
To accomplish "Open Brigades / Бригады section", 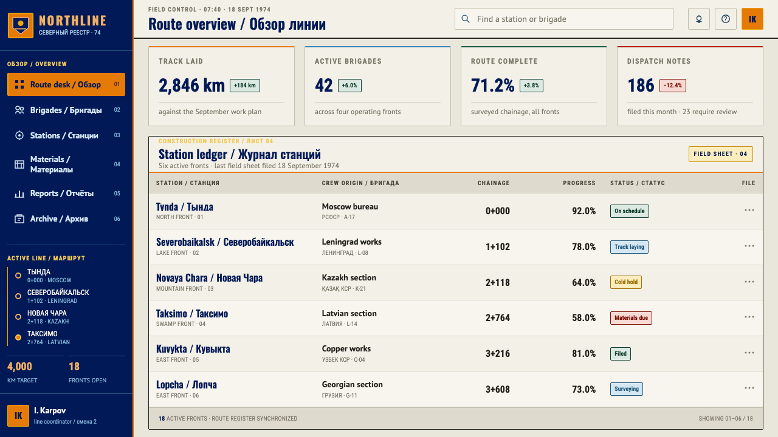I will click(x=66, y=110).
